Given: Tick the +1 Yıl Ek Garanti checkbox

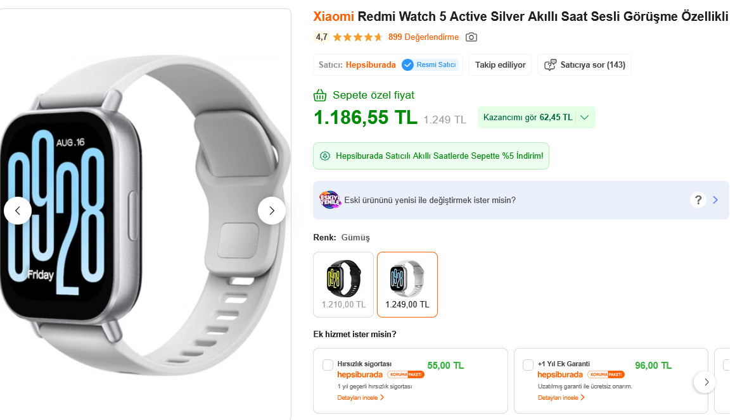Looking at the screenshot, I should click(528, 365).
